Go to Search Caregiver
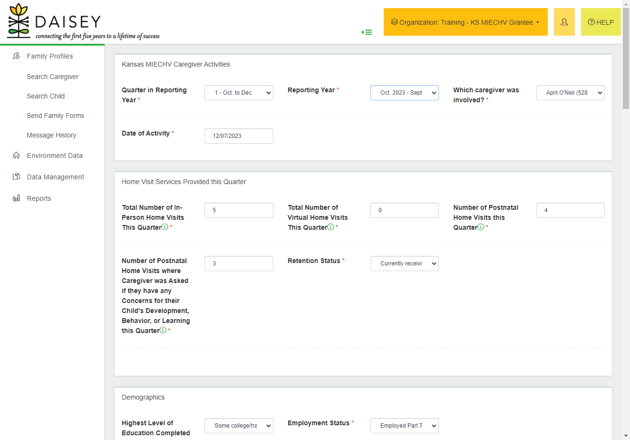This screenshot has height=440, width=630. coord(52,77)
